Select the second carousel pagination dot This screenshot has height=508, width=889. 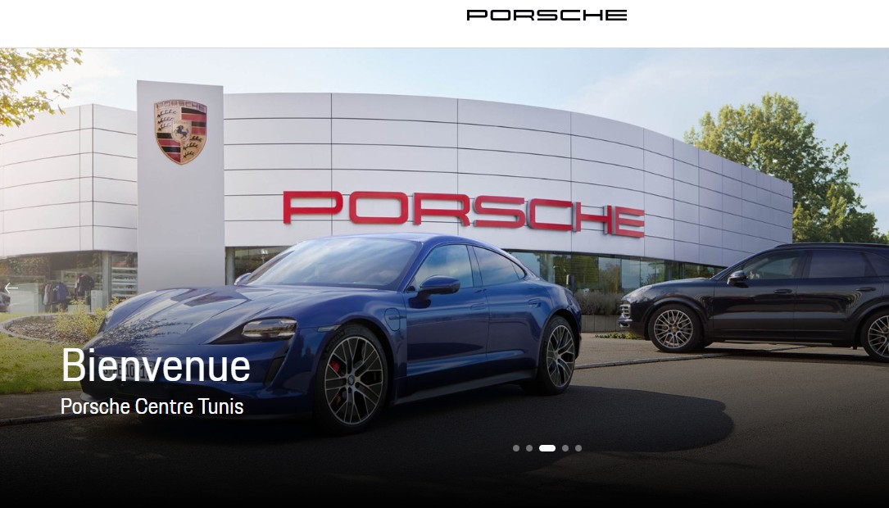click(529, 448)
